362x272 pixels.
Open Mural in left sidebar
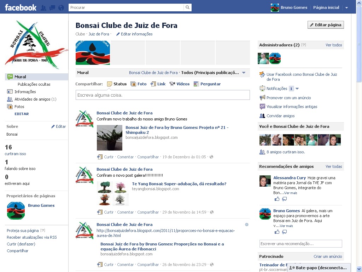click(x=36, y=77)
